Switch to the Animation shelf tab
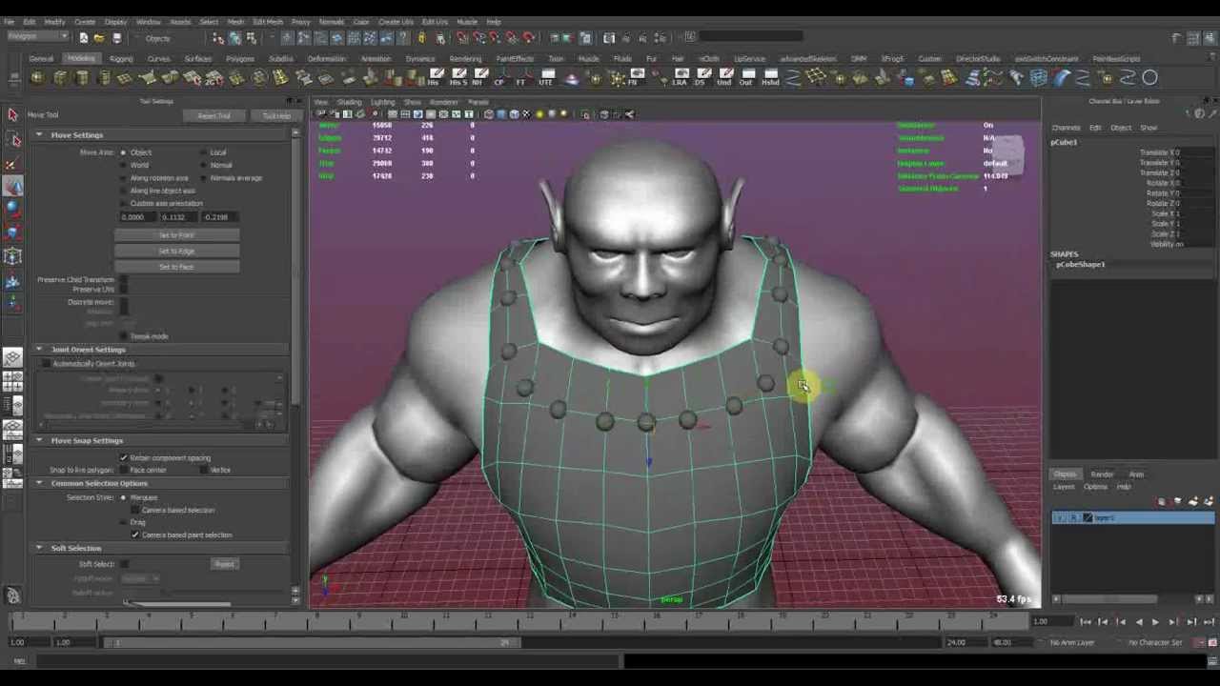The image size is (1220, 686). (x=376, y=59)
